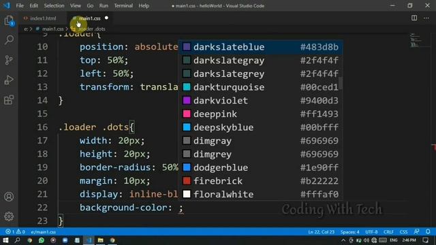The height and width of the screenshot is (245, 436).
Task: Choose dodgerblue from suggestions
Action: (260, 167)
